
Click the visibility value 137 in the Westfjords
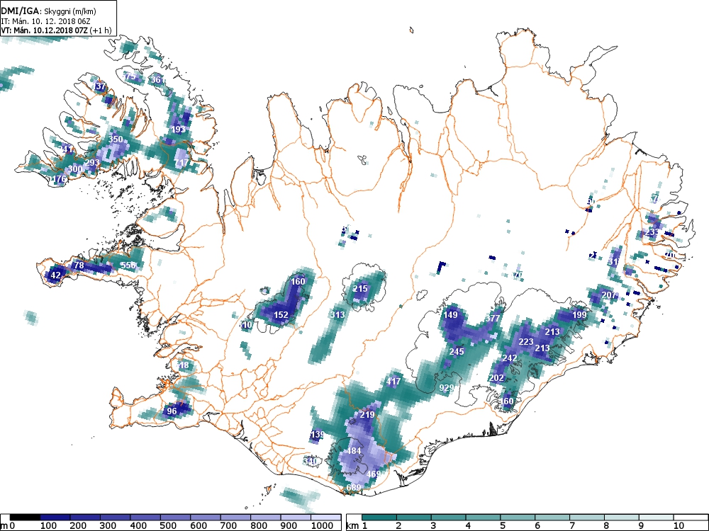point(99,86)
